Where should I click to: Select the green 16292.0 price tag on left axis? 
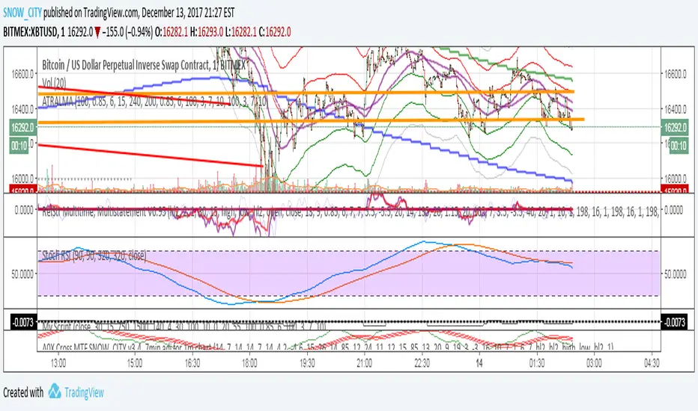pos(22,128)
